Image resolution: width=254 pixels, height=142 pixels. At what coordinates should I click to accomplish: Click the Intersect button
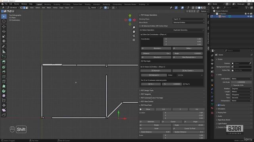click(154, 75)
